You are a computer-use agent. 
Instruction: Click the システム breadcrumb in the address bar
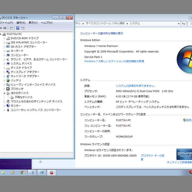click(135, 23)
